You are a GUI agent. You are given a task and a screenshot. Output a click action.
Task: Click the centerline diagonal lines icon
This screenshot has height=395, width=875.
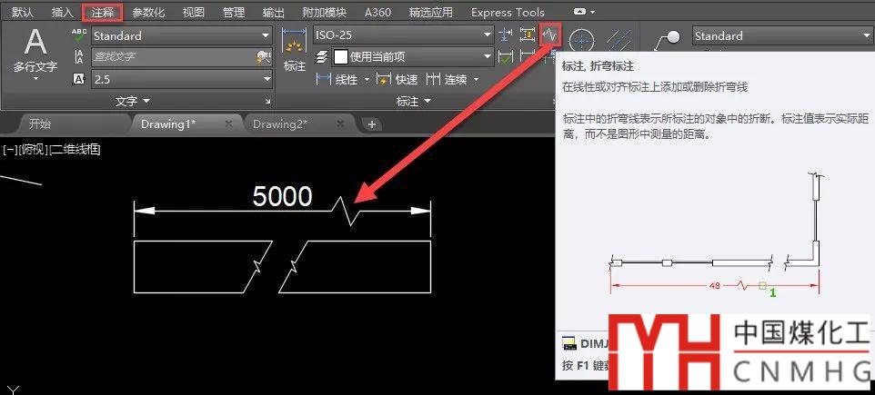pyautogui.click(x=618, y=41)
